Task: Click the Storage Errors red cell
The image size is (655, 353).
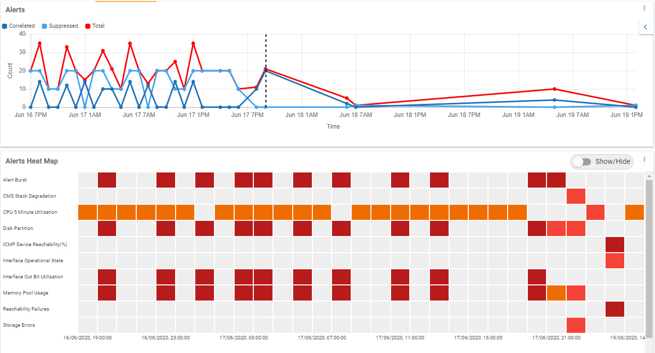Action: point(576,325)
